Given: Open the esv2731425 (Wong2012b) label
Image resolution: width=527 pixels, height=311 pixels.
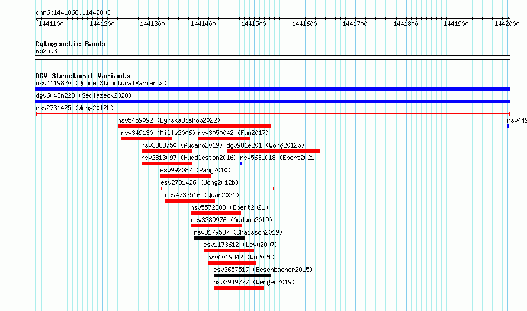Looking at the screenshot, I should coord(75,108).
